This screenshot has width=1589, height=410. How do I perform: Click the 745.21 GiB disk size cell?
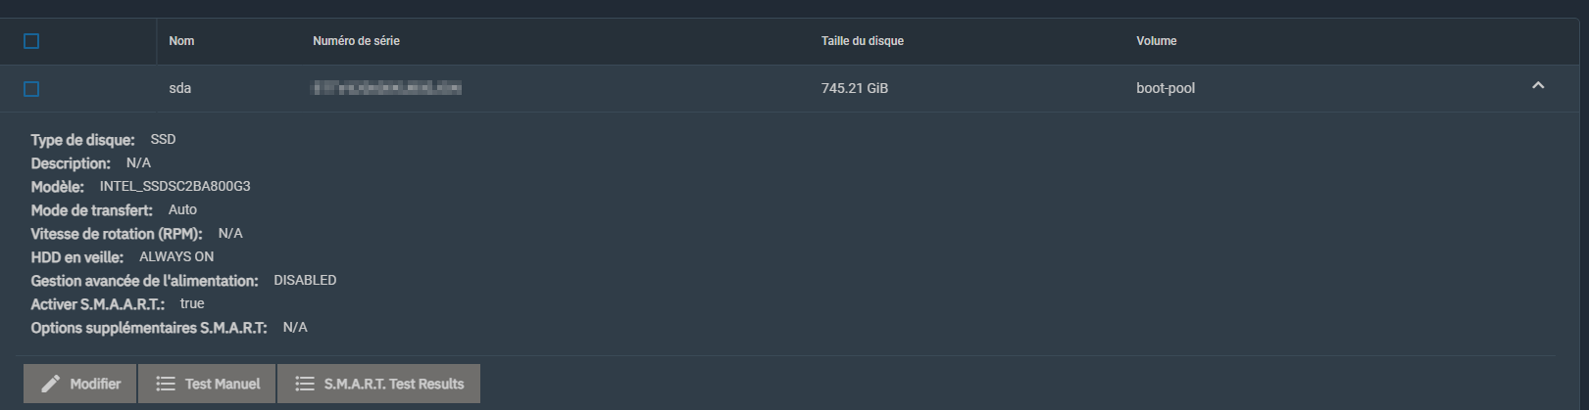[855, 88]
